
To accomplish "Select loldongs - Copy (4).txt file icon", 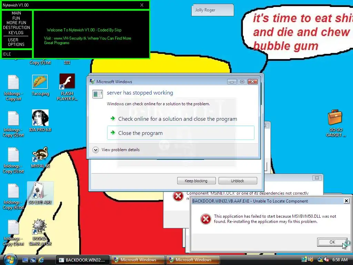I will tap(13, 191).
